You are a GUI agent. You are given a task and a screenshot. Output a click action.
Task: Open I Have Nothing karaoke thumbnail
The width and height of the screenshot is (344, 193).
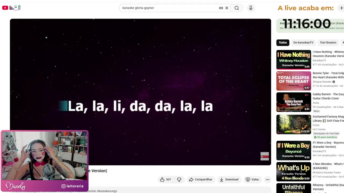click(x=293, y=60)
